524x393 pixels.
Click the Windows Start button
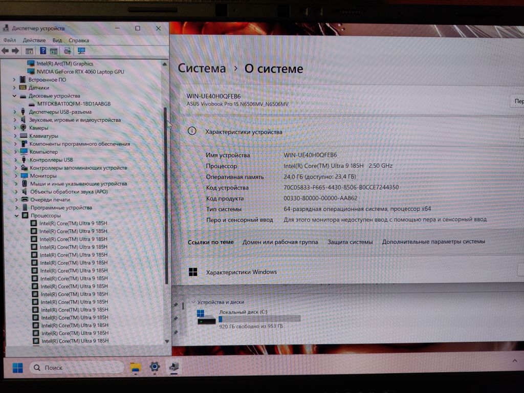tap(17, 367)
